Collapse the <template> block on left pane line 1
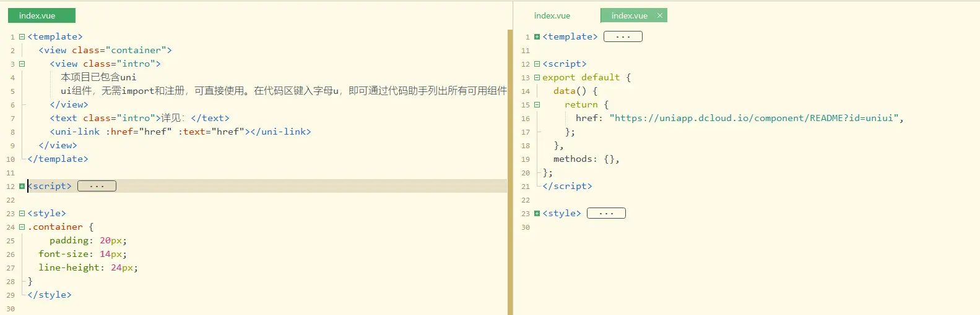The image size is (980, 315). 22,36
